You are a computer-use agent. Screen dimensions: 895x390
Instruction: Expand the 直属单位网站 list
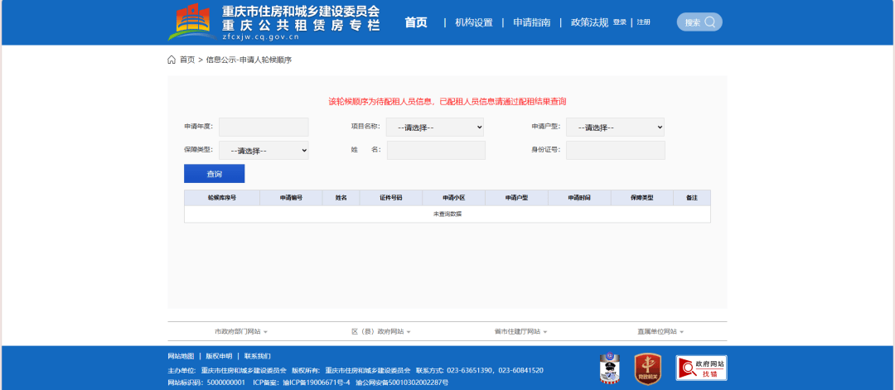coord(661,331)
